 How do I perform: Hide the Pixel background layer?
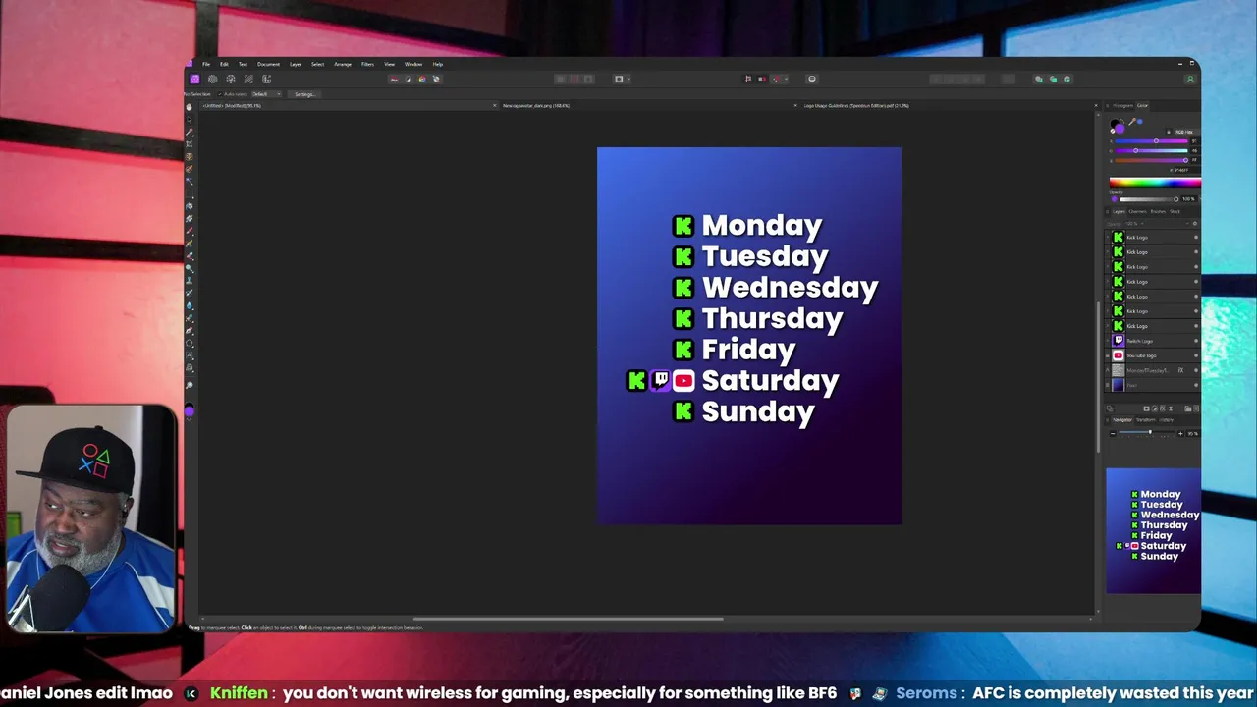click(x=1195, y=385)
